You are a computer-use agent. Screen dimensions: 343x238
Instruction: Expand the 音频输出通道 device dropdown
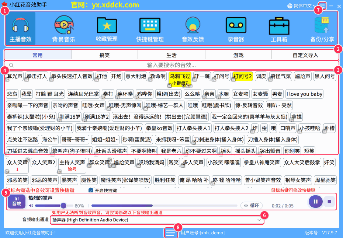point(259,220)
